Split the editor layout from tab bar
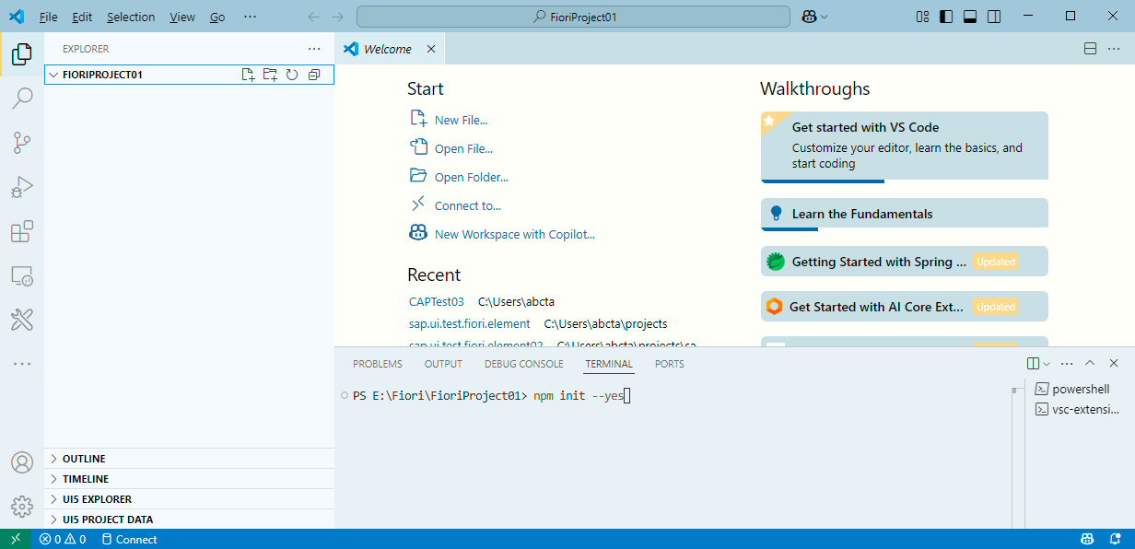This screenshot has height=549, width=1135. click(x=1090, y=49)
